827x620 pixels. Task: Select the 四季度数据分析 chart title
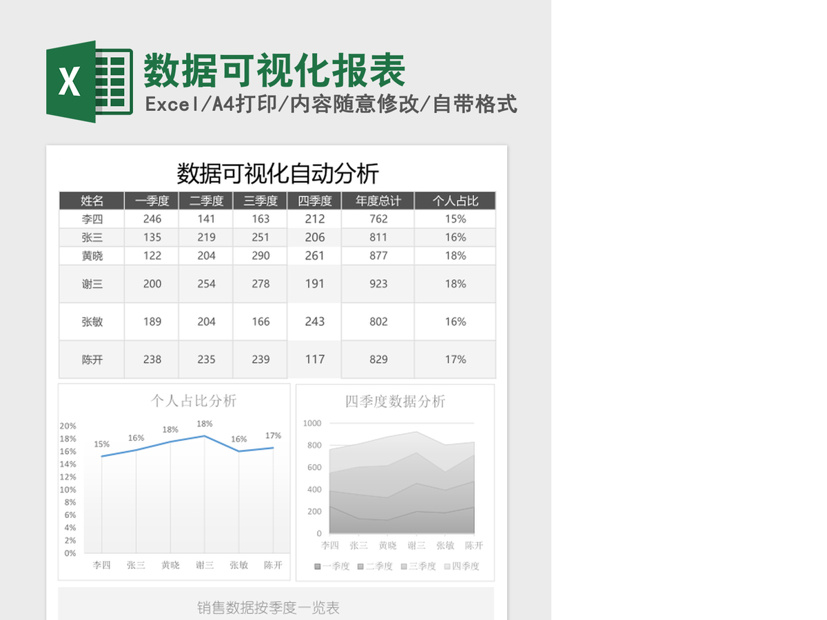395,402
